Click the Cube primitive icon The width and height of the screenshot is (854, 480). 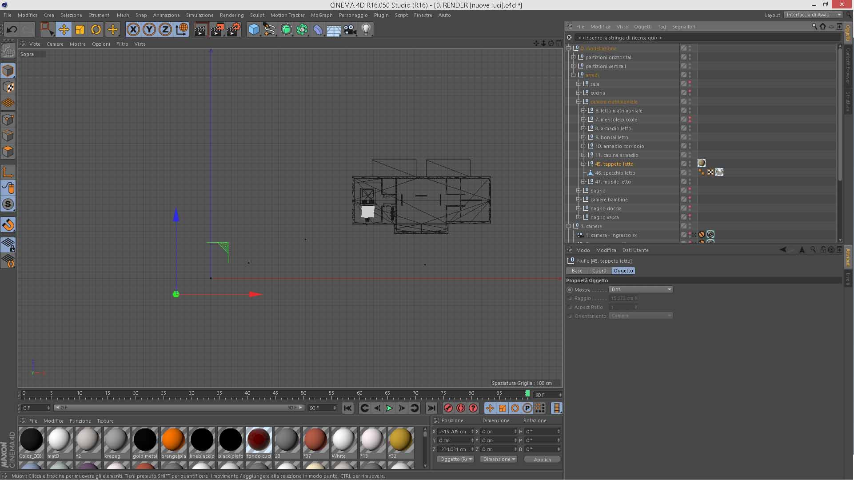tap(254, 30)
